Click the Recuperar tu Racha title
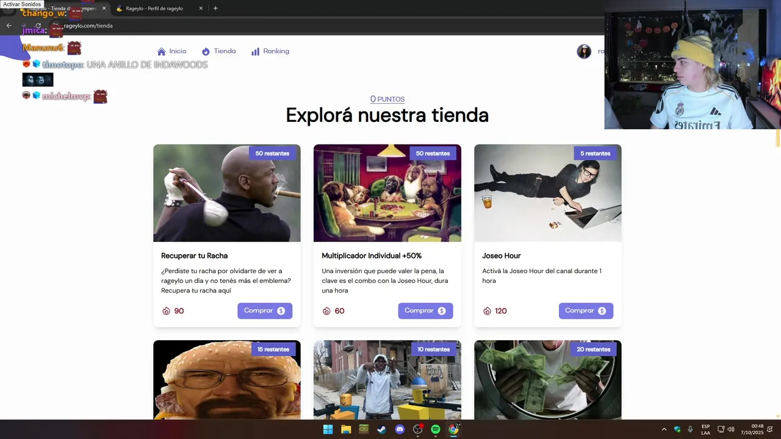Screen dimensions: 781x439 (x=194, y=255)
